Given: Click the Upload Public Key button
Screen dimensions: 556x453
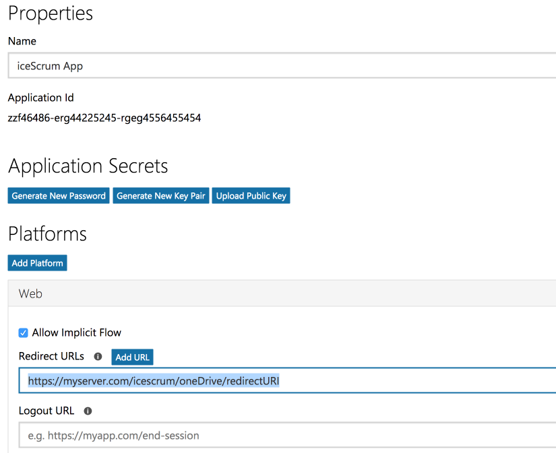Looking at the screenshot, I should [251, 196].
